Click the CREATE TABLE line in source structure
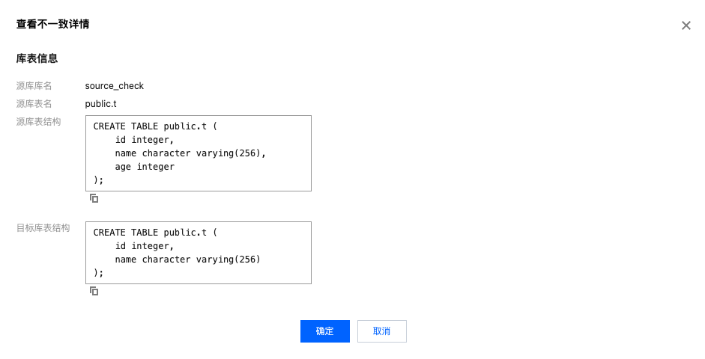The image size is (705, 359). pyautogui.click(x=155, y=126)
